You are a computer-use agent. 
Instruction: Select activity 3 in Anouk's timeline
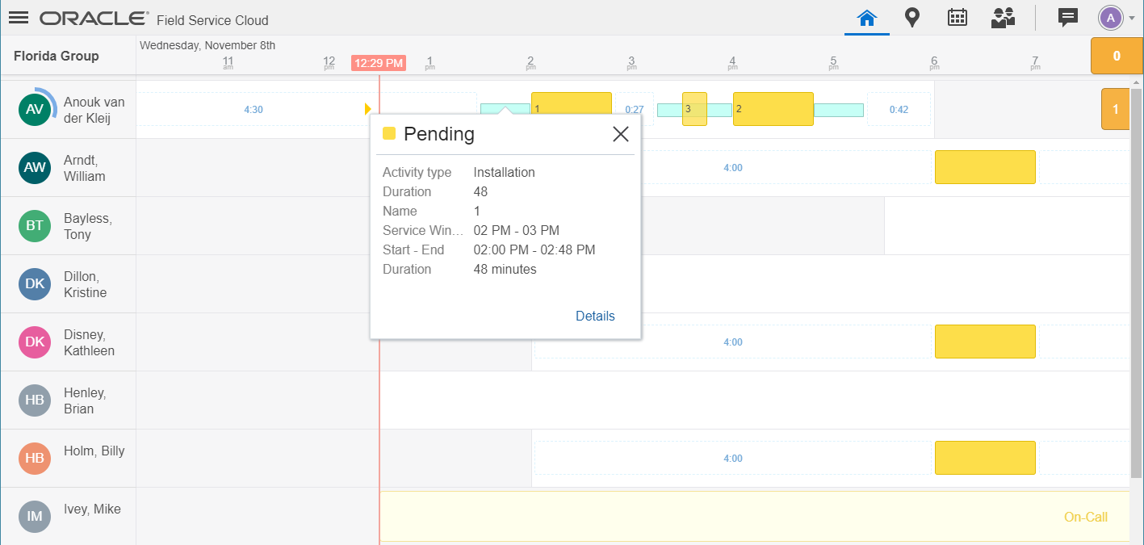click(694, 109)
